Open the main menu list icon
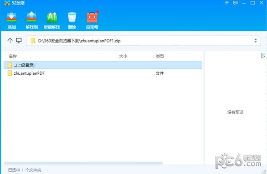This screenshot has height=174, width=267. click(x=226, y=3)
